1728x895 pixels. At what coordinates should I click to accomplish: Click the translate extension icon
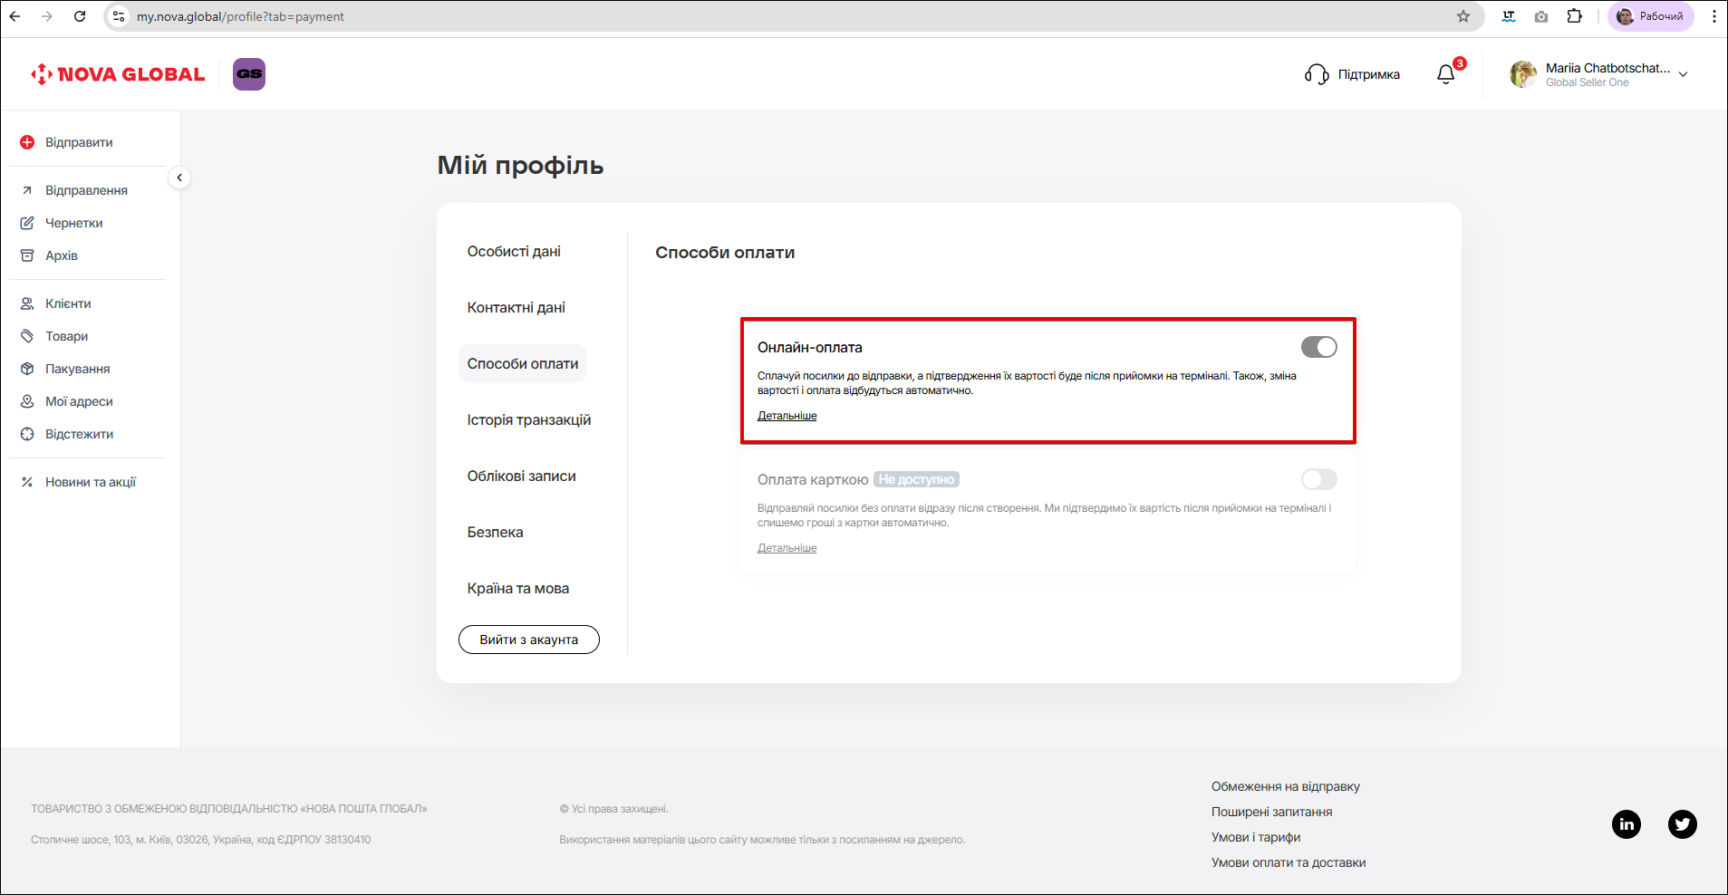point(1509,16)
